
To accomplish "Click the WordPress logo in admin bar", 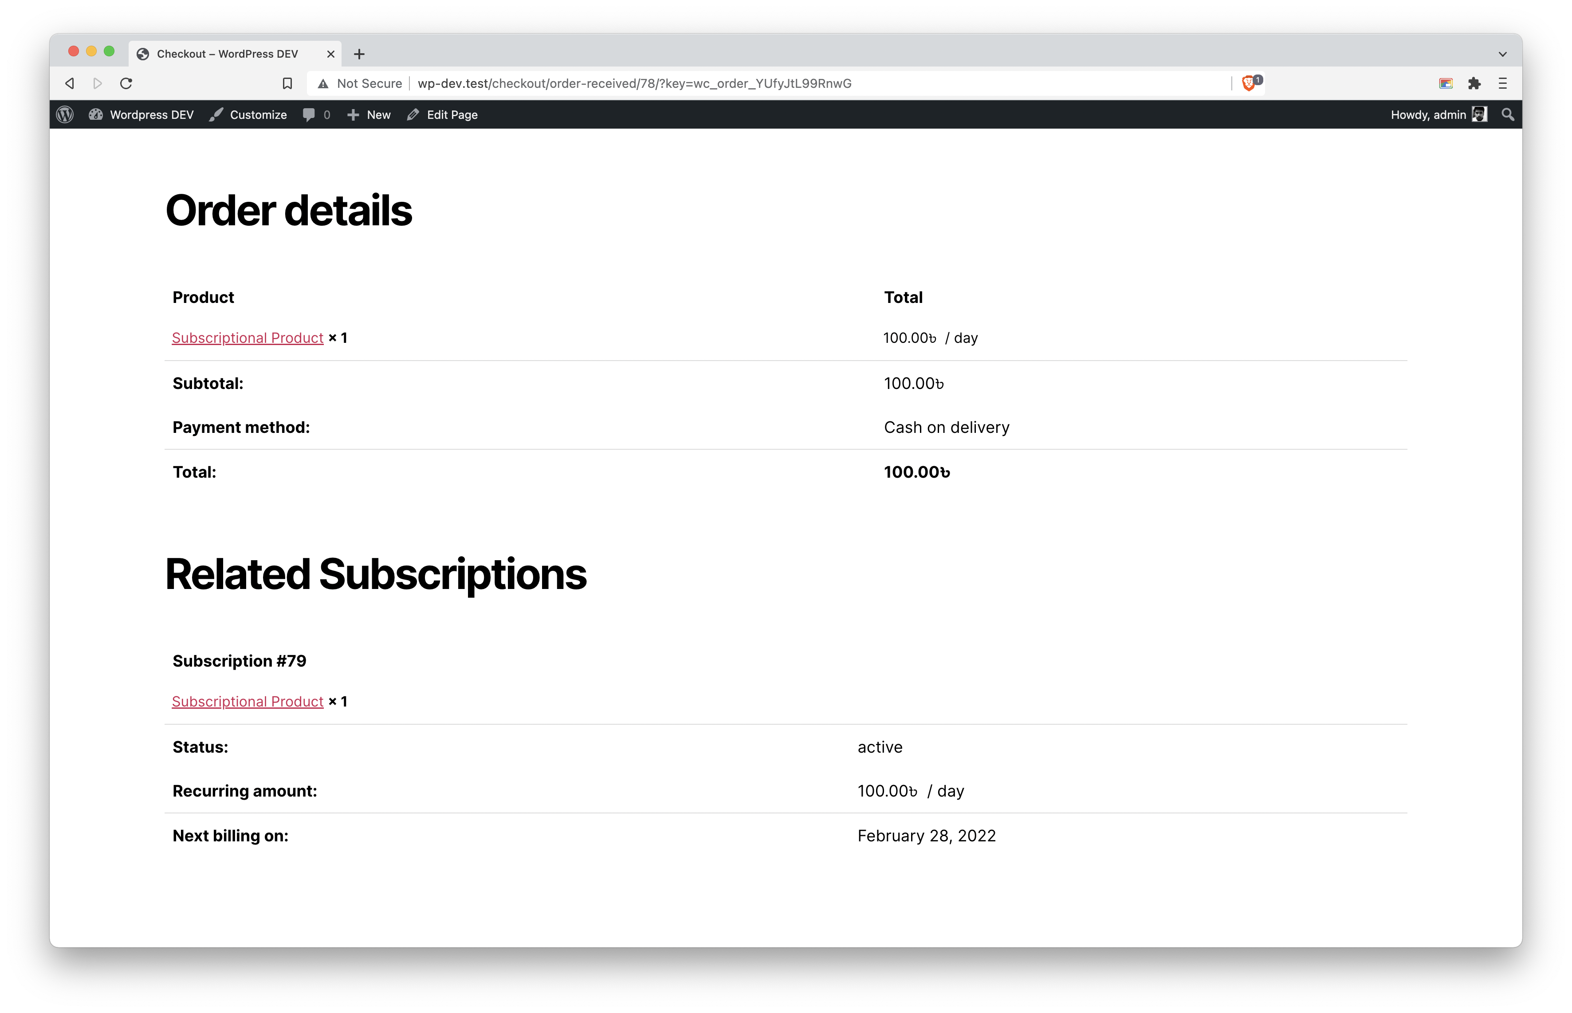I will tap(64, 114).
